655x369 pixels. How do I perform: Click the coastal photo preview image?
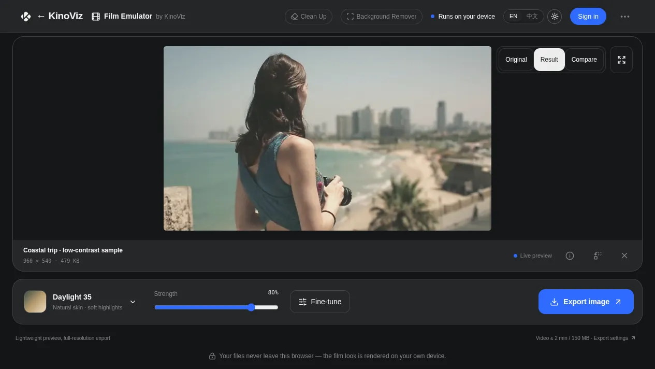pos(327,138)
